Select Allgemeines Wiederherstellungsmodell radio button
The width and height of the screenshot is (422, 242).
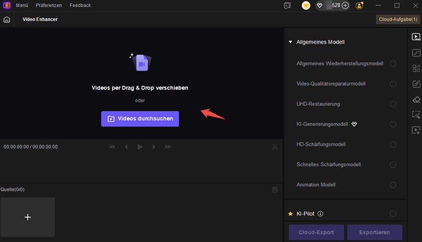click(x=393, y=64)
